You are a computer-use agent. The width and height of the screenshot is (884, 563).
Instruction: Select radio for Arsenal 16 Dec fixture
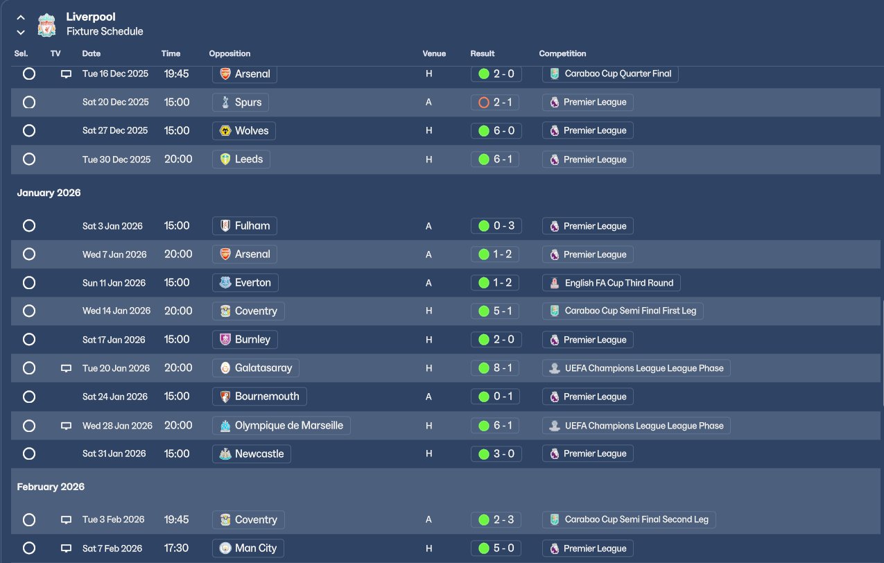pos(29,73)
